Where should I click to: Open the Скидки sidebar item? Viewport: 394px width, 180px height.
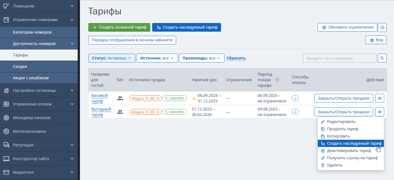coord(39,66)
